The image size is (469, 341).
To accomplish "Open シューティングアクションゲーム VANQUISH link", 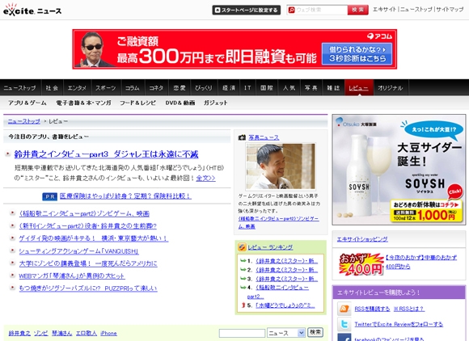I will point(78,251).
